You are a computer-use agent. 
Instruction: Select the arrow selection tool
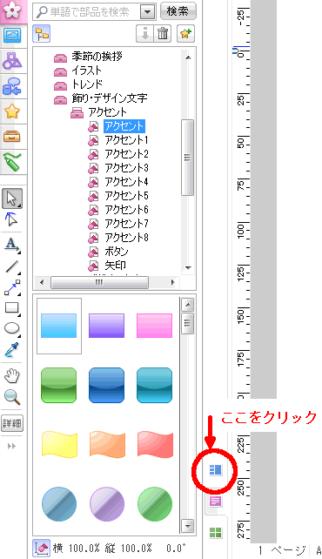click(x=12, y=199)
